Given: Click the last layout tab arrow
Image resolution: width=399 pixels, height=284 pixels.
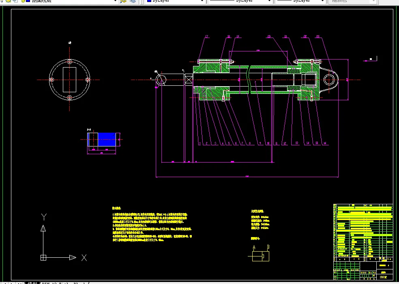Looking at the screenshot, I should point(19,283).
